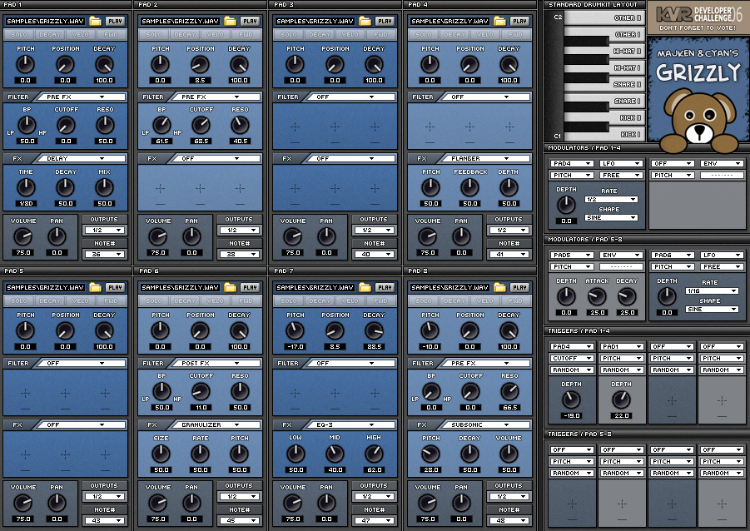Viewport: 750px width, 531px height.
Task: Adjust PAD4 trigger DEPTH knob
Action: [571, 399]
